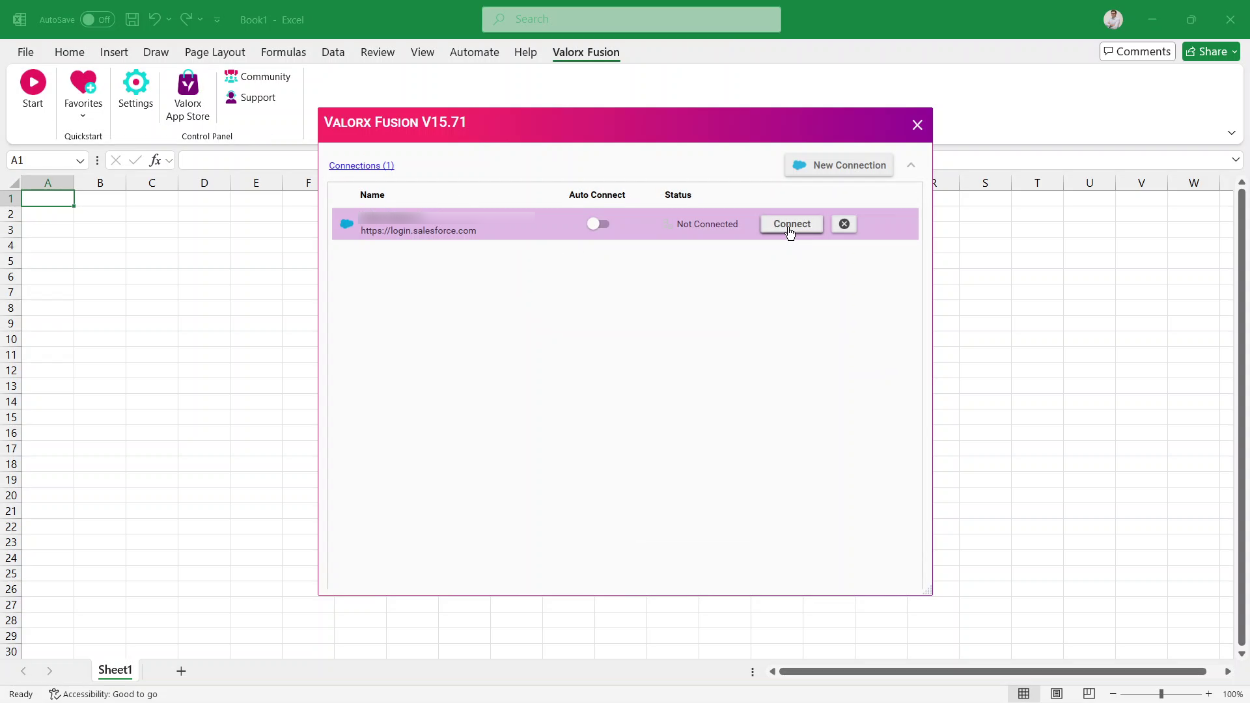Click the horizontal scrollbar thumb
1250x703 pixels.
[x=993, y=671]
